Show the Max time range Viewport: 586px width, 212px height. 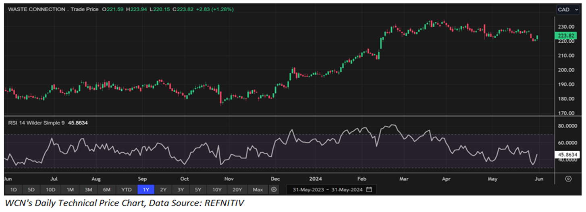click(x=258, y=189)
